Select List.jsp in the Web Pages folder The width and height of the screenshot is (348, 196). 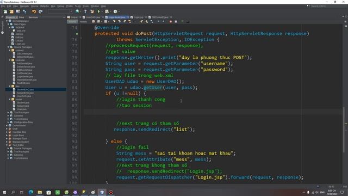[19, 40]
